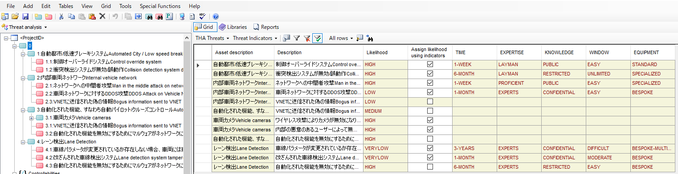Viewport: 678px width, 174px height.
Task: Switch to the Reports tab
Action: click(266, 27)
